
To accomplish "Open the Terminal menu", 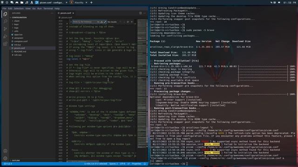I will 48,8.
